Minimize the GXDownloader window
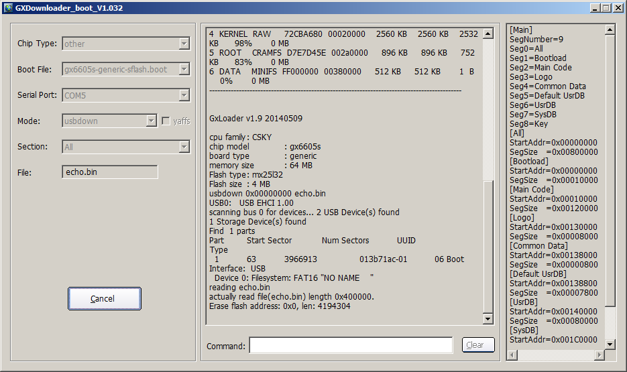The image size is (627, 372). click(x=595, y=8)
